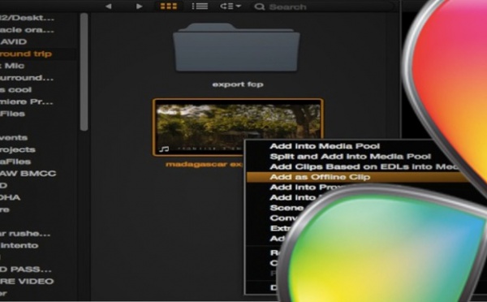Open the export fcp folder
The width and height of the screenshot is (487, 302).
pyautogui.click(x=236, y=48)
